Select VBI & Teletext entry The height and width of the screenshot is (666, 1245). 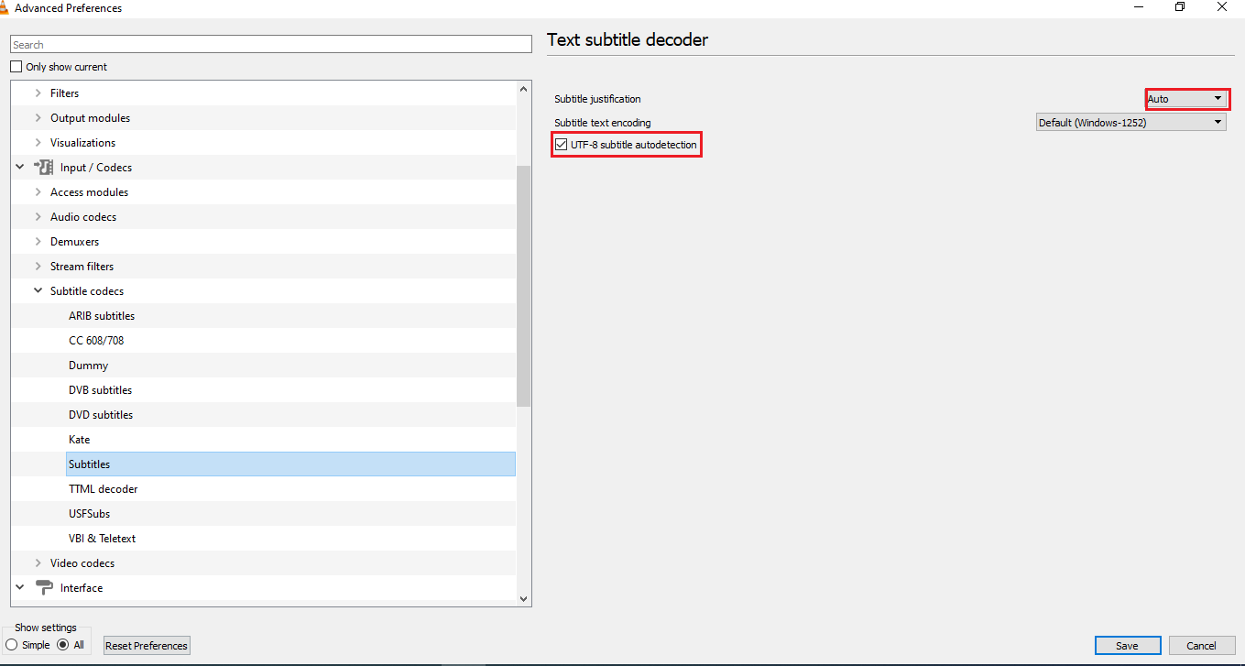[x=103, y=539]
